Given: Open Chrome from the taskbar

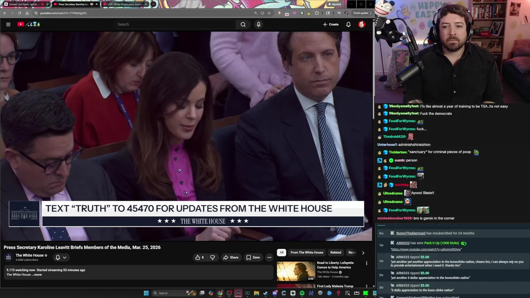Looking at the screenshot, I should coord(220,293).
